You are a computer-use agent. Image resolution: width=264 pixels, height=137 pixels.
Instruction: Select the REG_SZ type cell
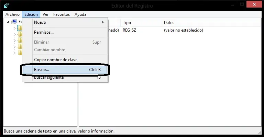[x=129, y=30]
